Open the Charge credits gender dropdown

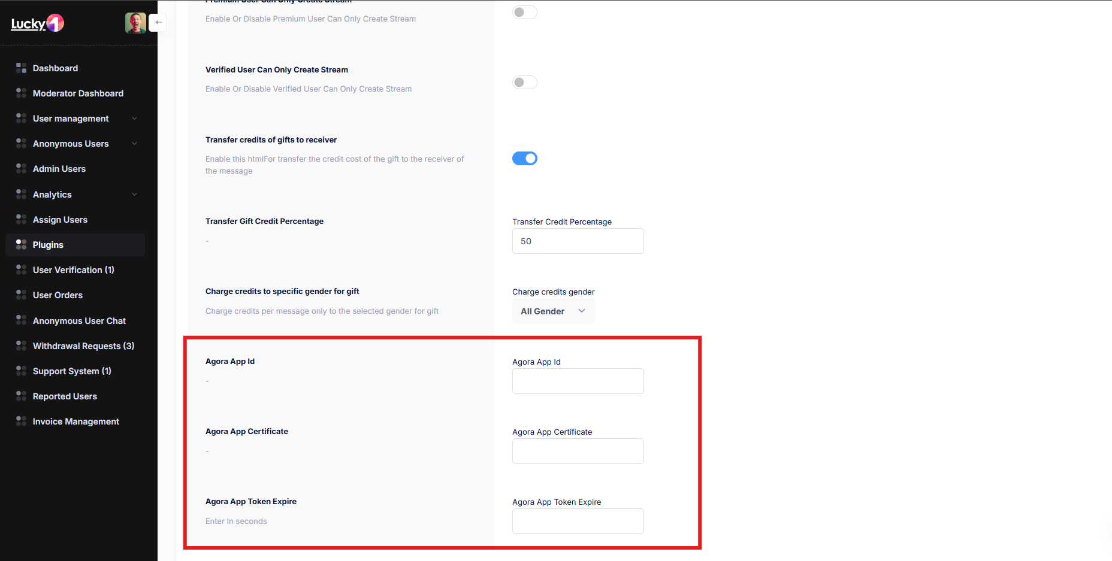pyautogui.click(x=553, y=311)
